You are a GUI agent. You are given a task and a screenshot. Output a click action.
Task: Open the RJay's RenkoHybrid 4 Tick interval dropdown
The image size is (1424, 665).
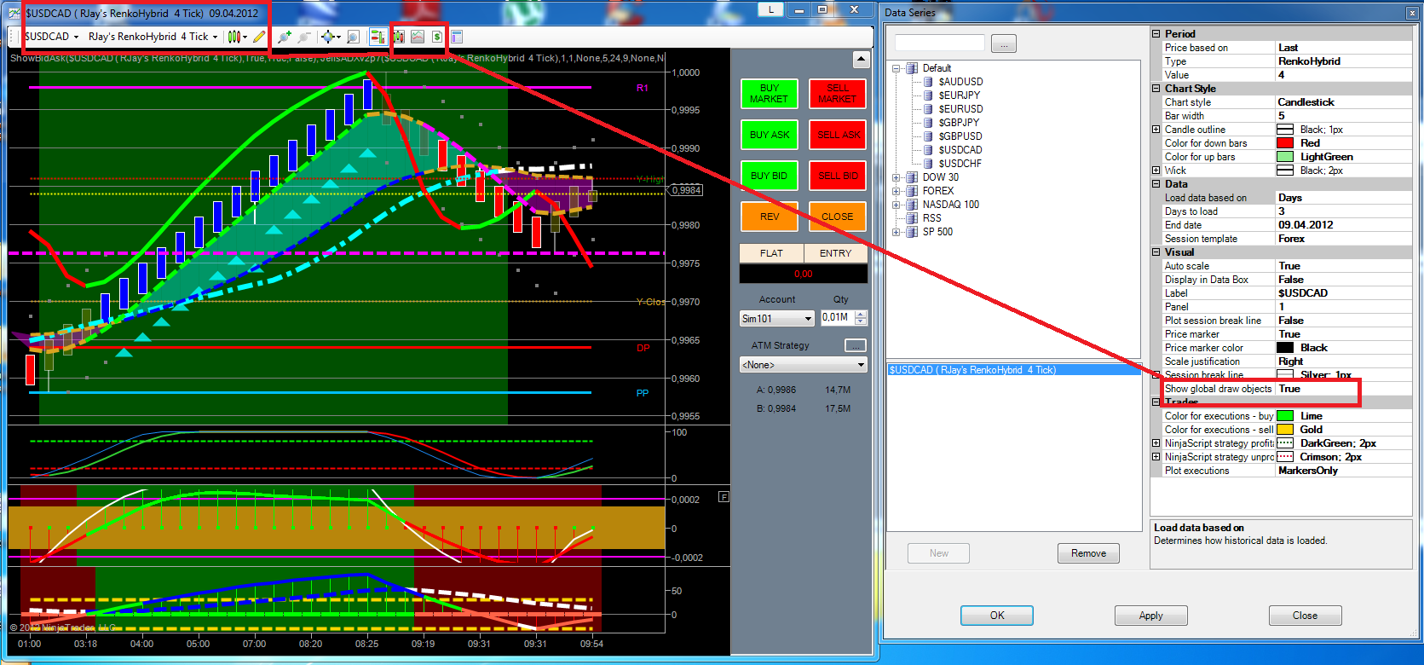point(153,37)
